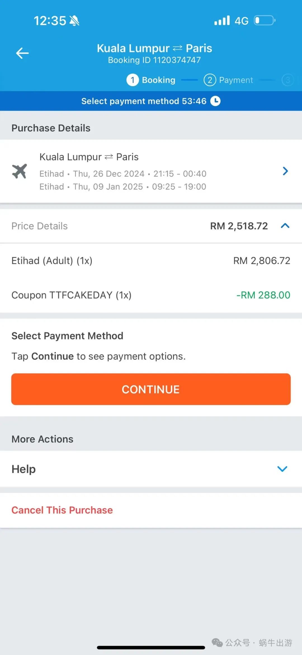The width and height of the screenshot is (302, 655).
Task: Tap the clock icon beside payment timer
Action: pos(215,101)
